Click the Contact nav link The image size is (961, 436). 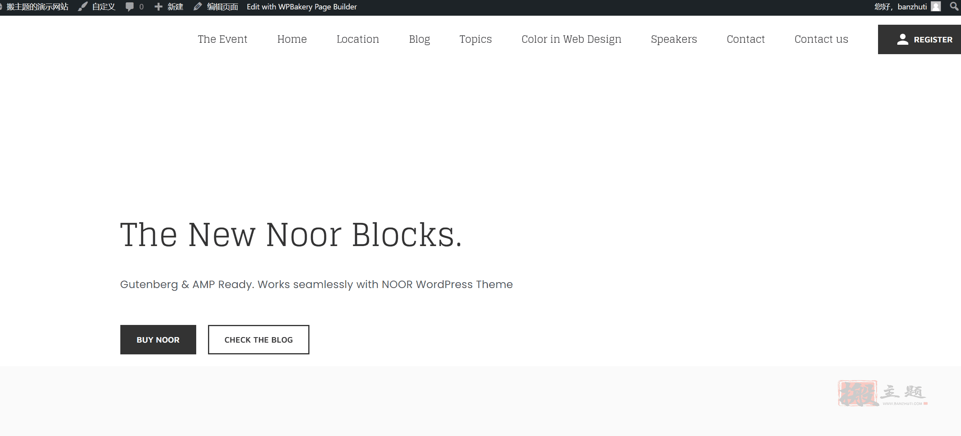click(746, 39)
